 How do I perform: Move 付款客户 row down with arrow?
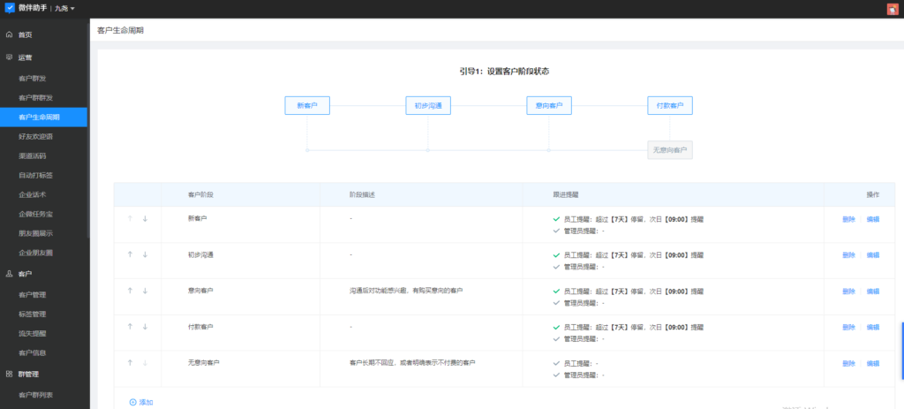pyautogui.click(x=146, y=327)
